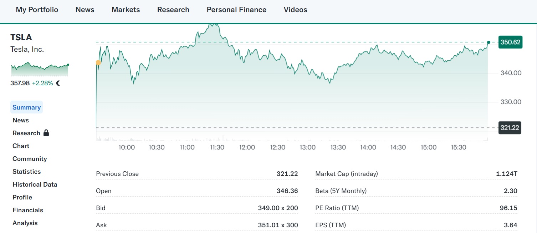Open My Portfolio

click(x=37, y=10)
